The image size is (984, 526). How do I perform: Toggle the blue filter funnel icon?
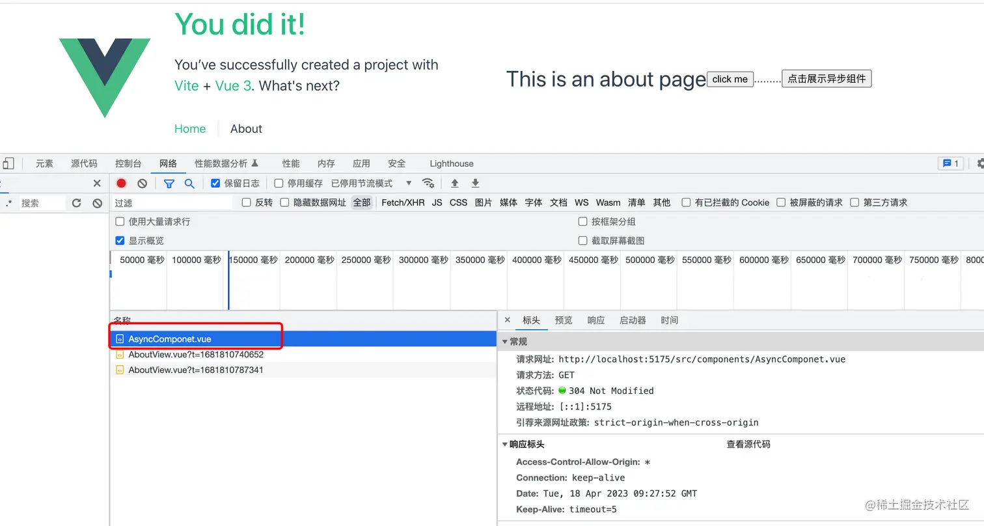(x=169, y=184)
